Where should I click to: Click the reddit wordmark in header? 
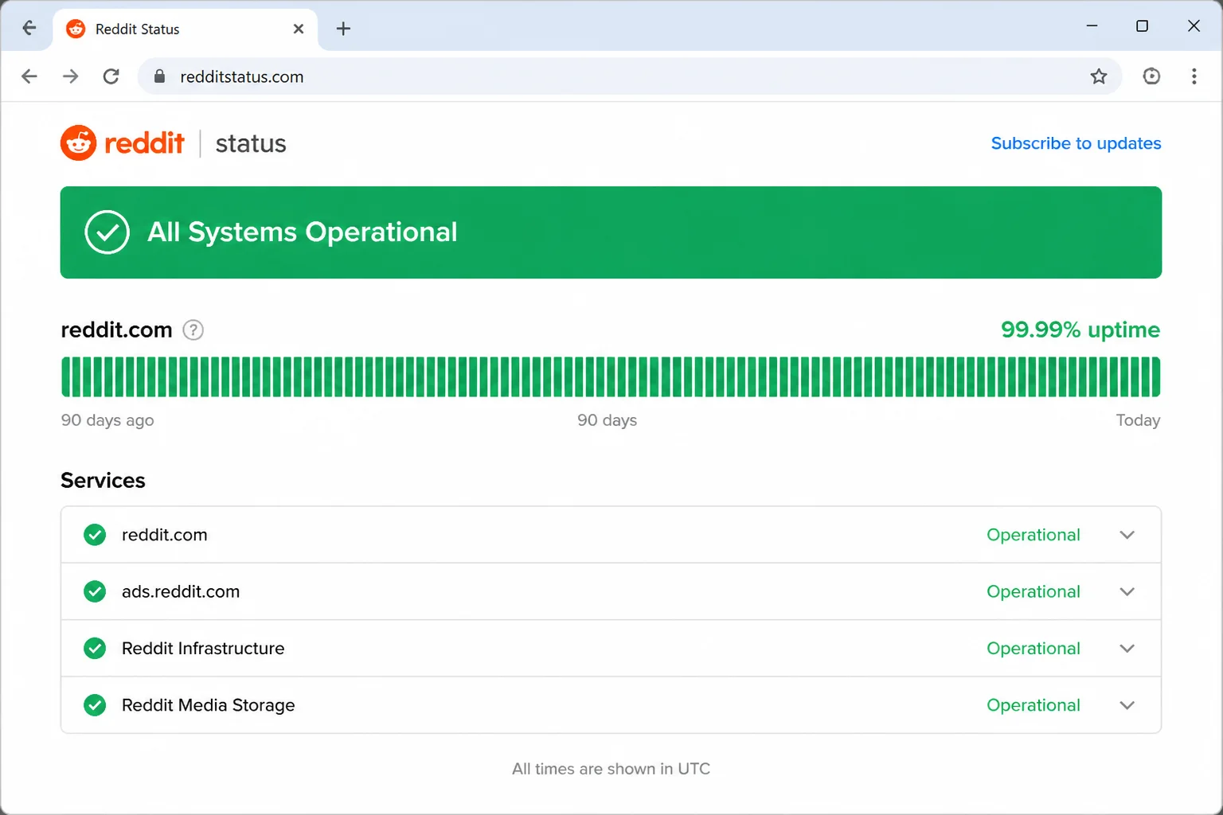[144, 143]
